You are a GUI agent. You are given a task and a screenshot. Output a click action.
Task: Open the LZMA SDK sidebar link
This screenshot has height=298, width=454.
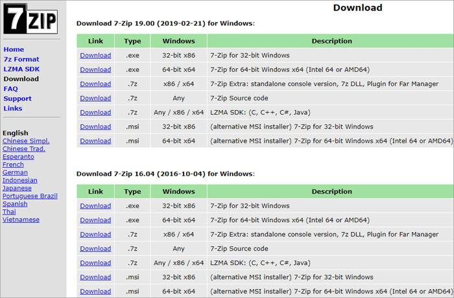[21, 69]
